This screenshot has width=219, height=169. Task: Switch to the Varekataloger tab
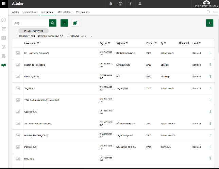point(65,12)
